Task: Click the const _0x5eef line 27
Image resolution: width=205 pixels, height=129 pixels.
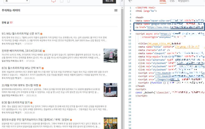Action: click(x=170, y=93)
